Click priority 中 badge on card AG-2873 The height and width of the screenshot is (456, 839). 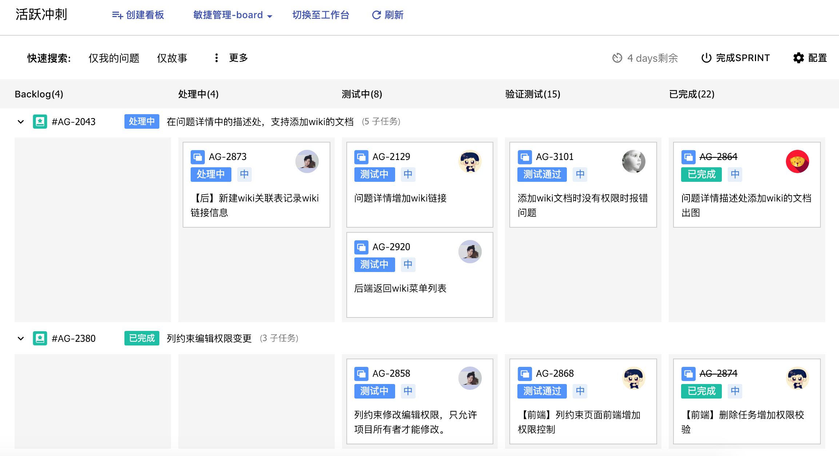click(244, 175)
